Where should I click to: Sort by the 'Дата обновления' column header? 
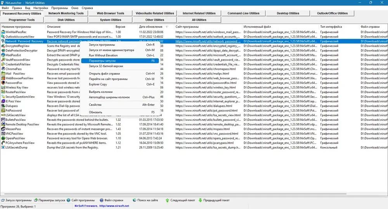156,27
